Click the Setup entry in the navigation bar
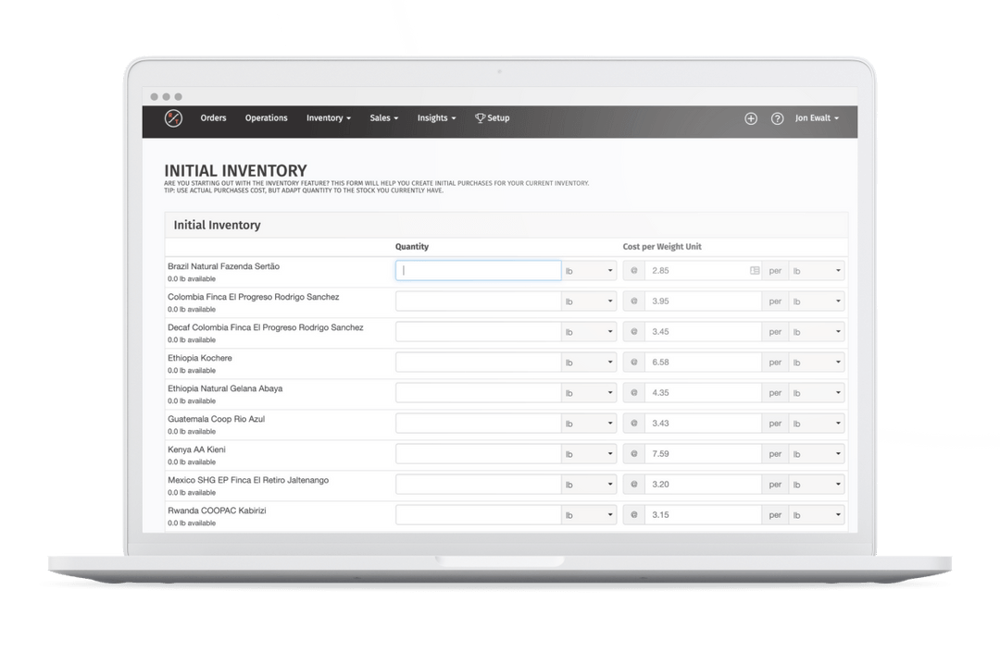The image size is (1000, 652). point(497,118)
